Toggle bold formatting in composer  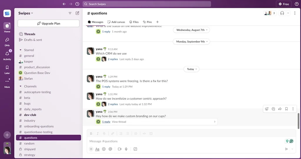pos(91,134)
